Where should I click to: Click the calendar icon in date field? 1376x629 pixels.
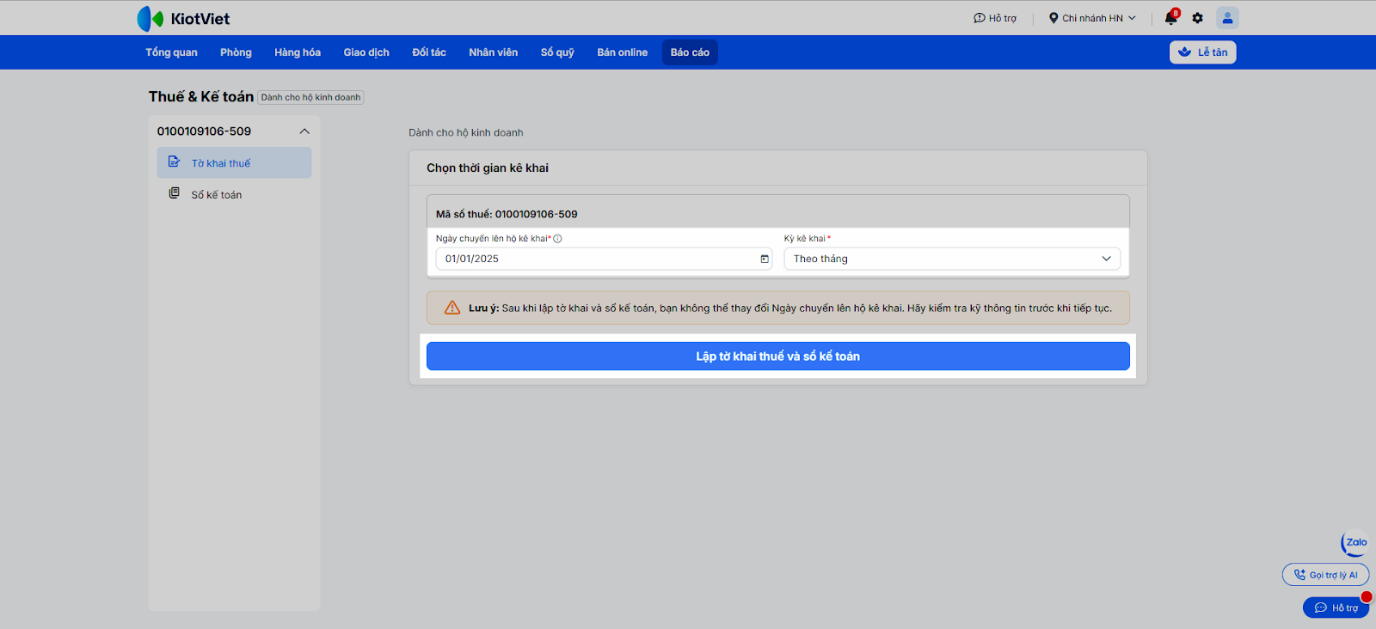point(765,259)
